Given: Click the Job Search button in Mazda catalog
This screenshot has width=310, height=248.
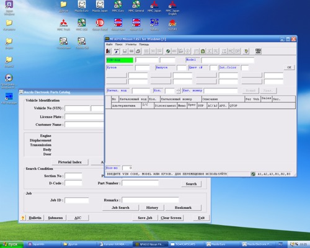Looking at the screenshot, I should (x=120, y=208).
